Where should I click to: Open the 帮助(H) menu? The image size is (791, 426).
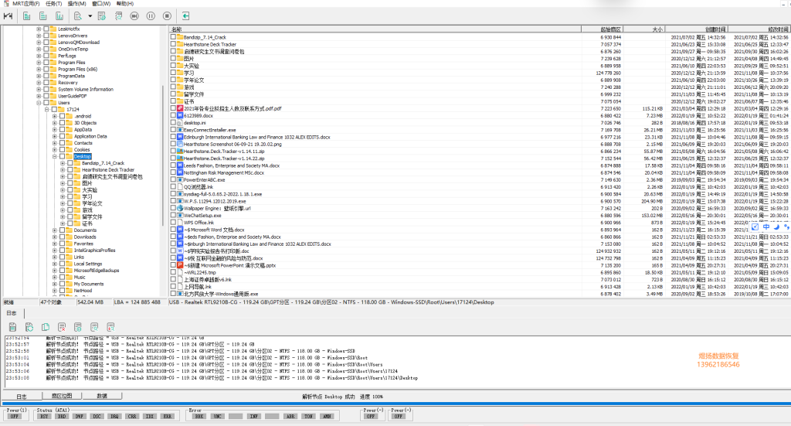point(124,4)
